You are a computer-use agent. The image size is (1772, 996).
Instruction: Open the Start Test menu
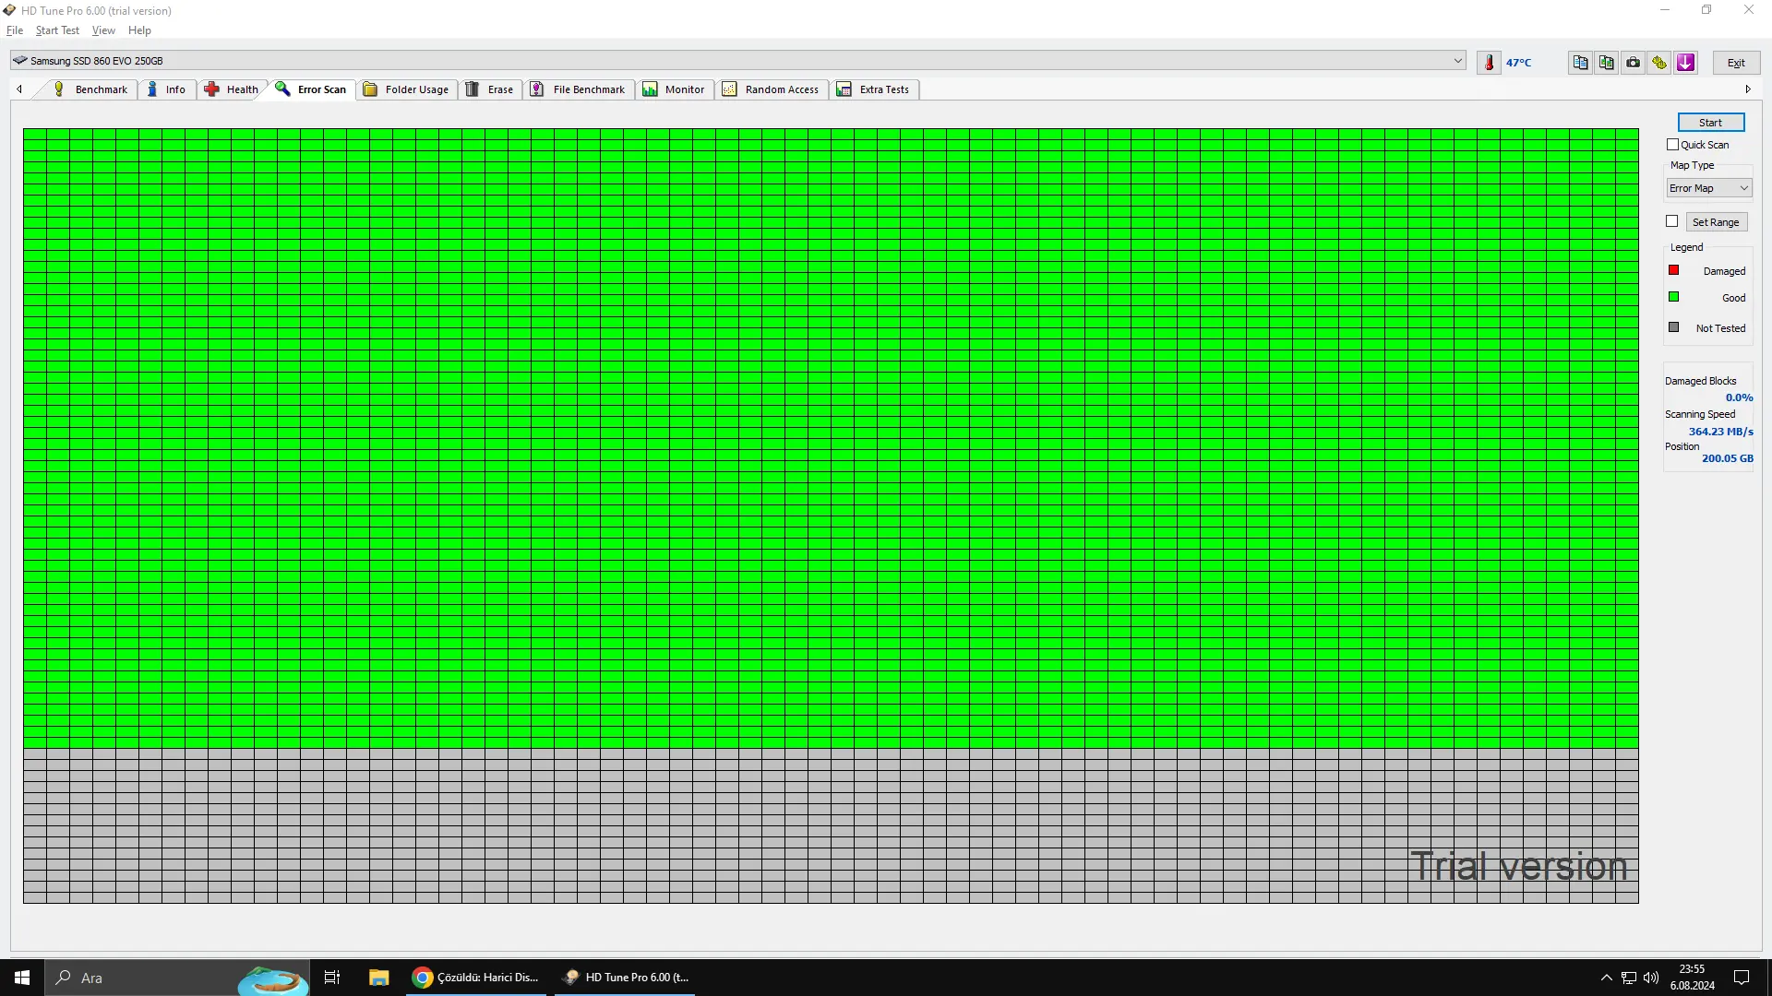click(57, 30)
